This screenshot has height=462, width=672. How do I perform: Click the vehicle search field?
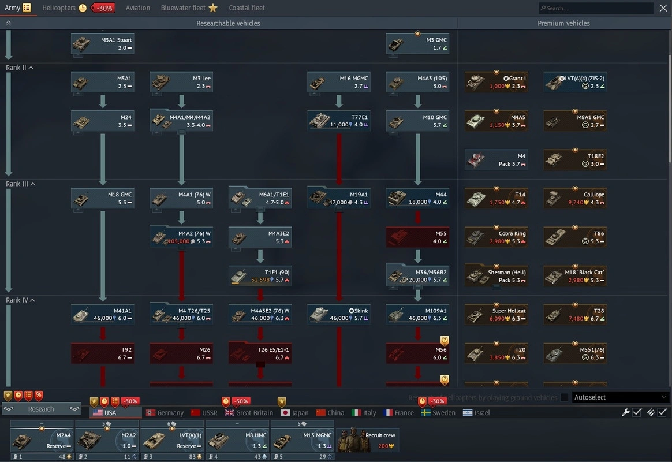point(596,8)
